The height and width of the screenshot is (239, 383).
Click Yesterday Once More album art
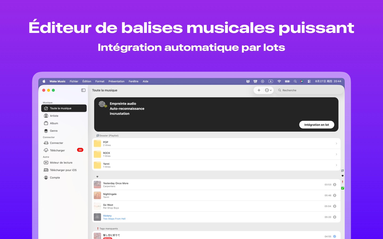click(97, 185)
